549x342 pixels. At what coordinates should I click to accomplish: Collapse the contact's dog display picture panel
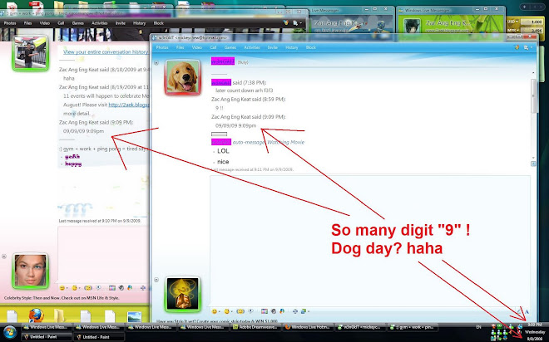point(156,63)
